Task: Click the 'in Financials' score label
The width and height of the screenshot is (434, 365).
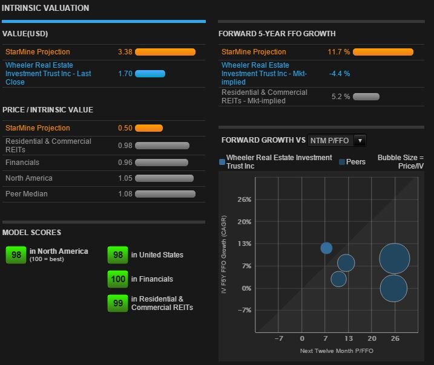Action: (x=152, y=279)
